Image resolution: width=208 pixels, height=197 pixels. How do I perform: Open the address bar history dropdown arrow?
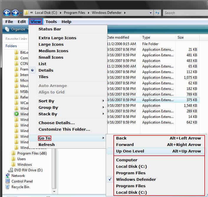click(x=151, y=13)
